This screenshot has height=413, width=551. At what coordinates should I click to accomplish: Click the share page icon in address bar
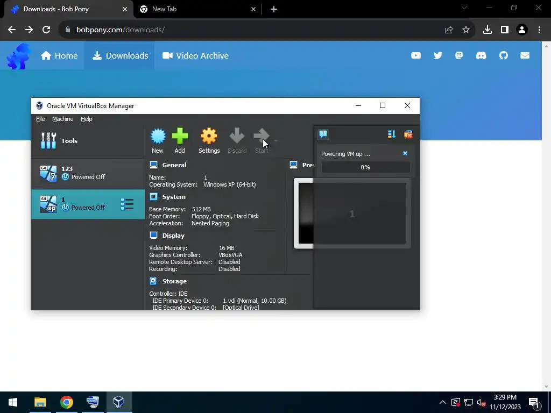click(449, 30)
